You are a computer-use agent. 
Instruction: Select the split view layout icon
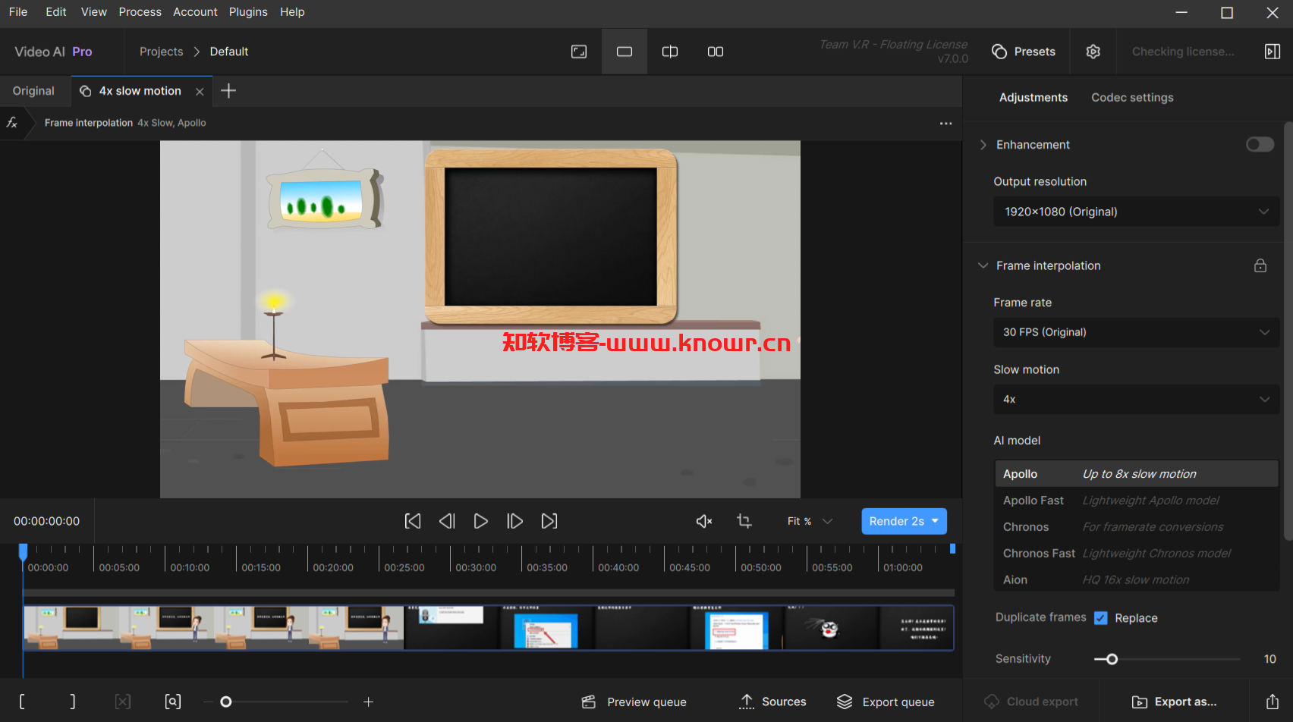[670, 52]
